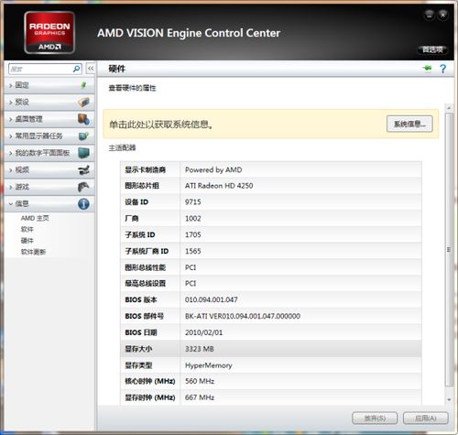Screen dimensions: 458x435
Task: Click the 应用(A) button
Action: tap(426, 418)
